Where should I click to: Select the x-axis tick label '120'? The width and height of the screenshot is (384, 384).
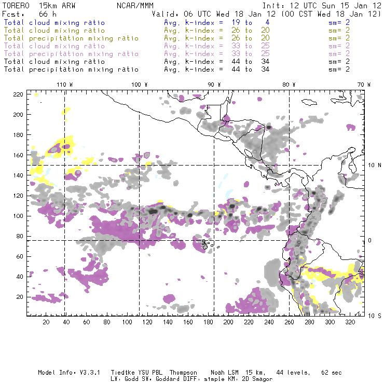point(147,322)
